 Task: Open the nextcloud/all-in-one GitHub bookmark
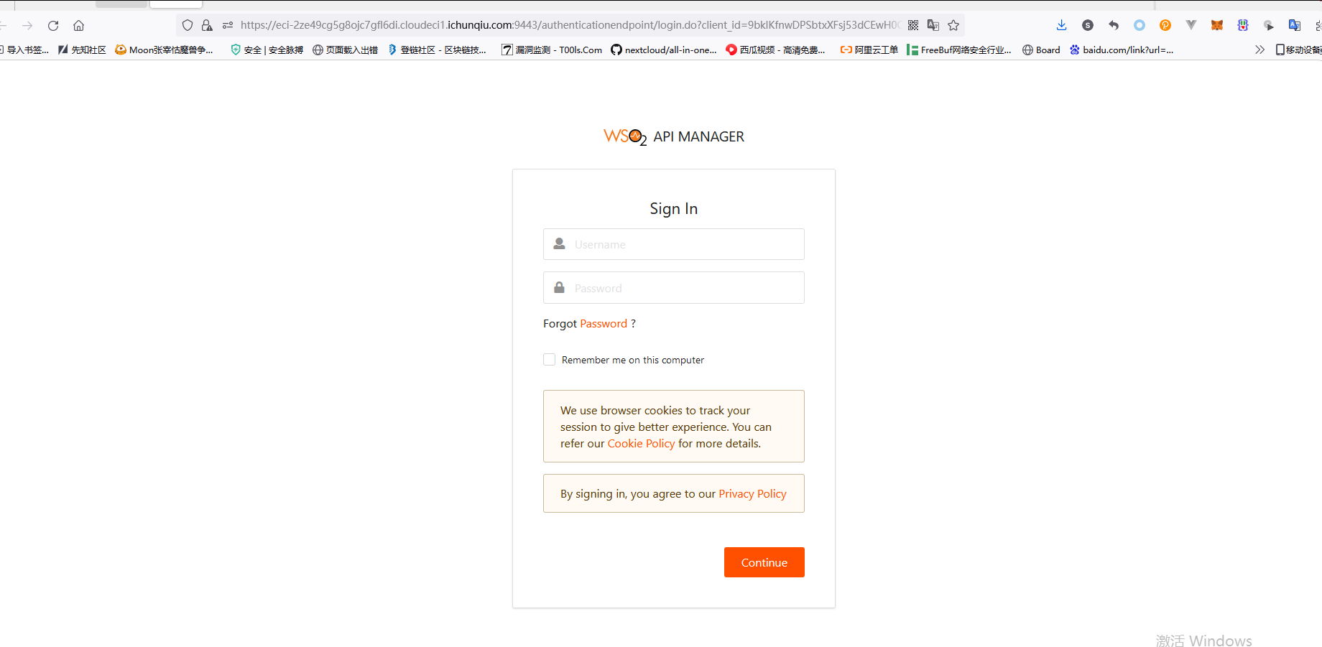[664, 50]
